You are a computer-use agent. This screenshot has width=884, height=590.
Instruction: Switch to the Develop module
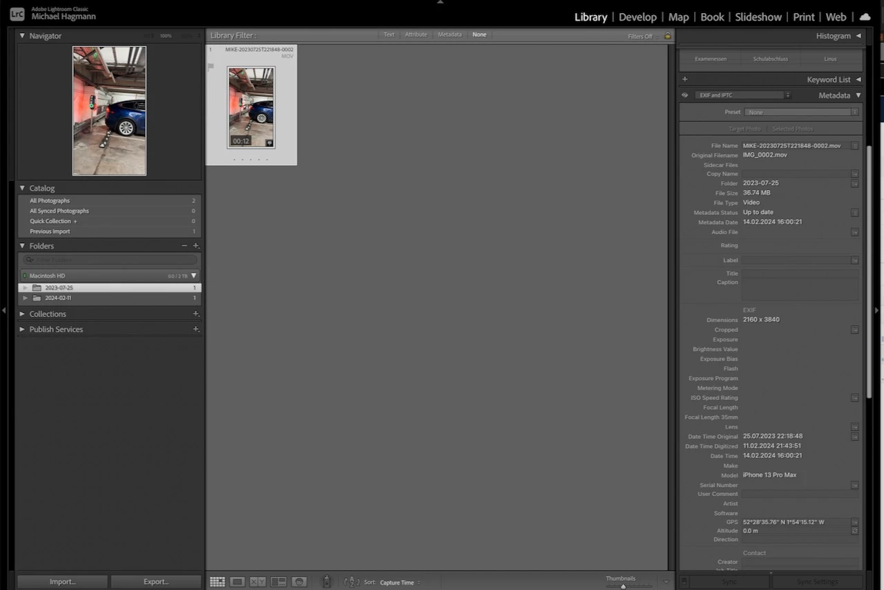coord(637,17)
